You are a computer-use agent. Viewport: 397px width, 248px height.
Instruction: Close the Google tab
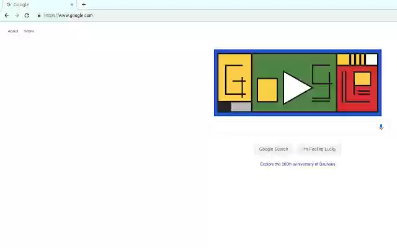72,4
